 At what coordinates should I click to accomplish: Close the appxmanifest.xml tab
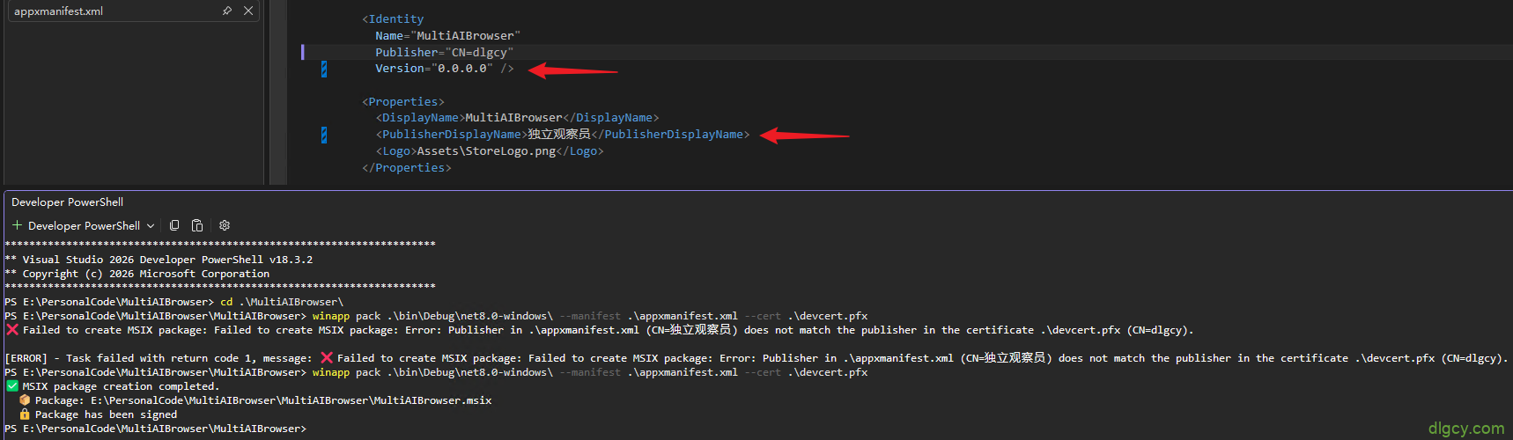coord(248,11)
